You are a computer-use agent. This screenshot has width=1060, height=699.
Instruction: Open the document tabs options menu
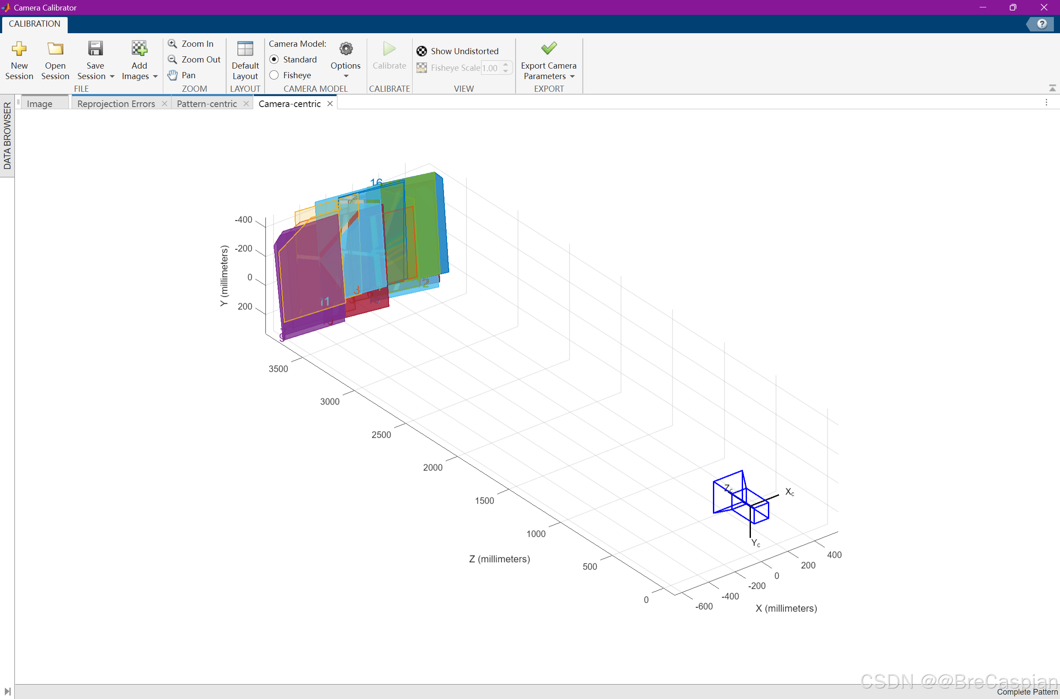click(x=1046, y=103)
